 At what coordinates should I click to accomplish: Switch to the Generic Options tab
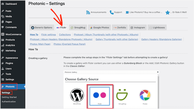click(x=42, y=28)
